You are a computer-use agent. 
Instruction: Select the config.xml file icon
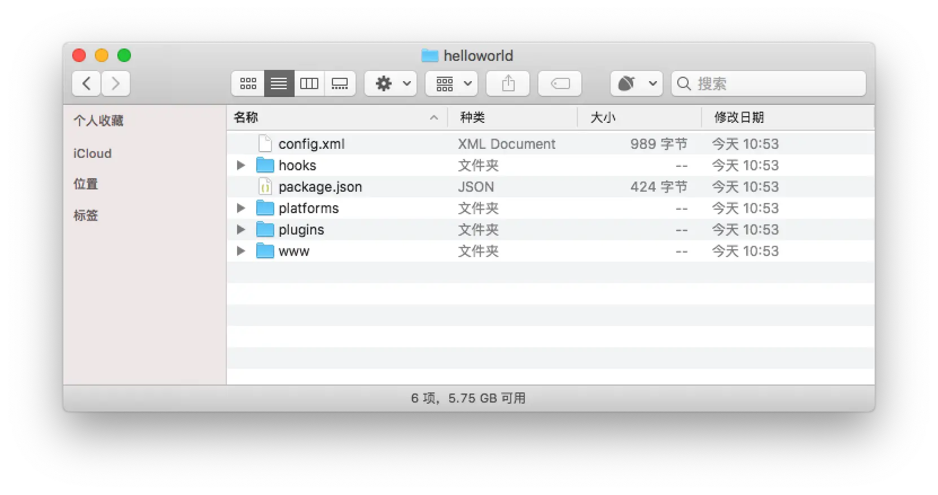tap(265, 144)
